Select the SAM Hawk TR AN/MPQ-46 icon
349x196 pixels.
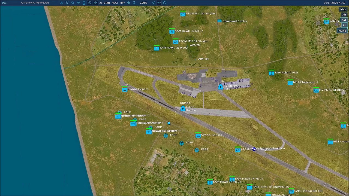[x=249, y=187]
